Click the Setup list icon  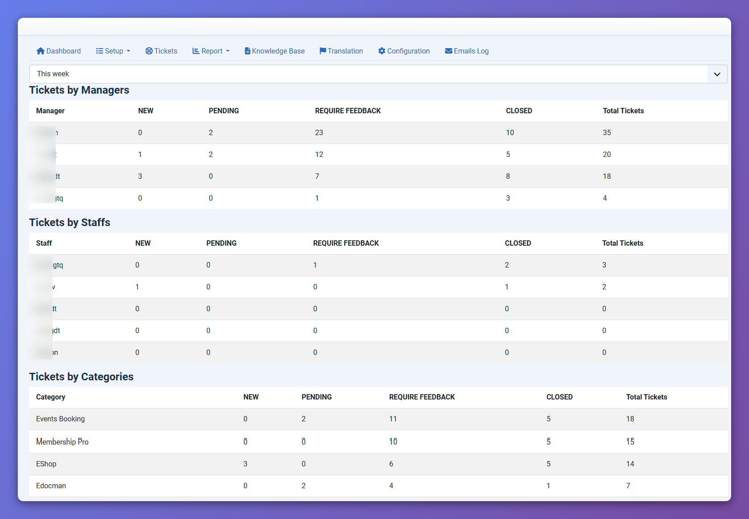(x=99, y=51)
